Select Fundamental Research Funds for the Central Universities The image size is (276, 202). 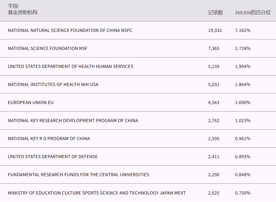pyautogui.click(x=79, y=175)
